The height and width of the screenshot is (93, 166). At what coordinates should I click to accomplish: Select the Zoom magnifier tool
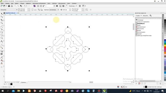click(x=2, y=23)
